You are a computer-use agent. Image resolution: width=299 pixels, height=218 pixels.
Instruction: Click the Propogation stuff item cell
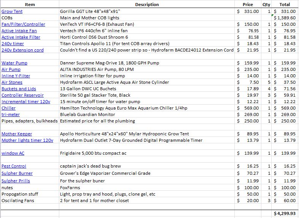(30, 194)
